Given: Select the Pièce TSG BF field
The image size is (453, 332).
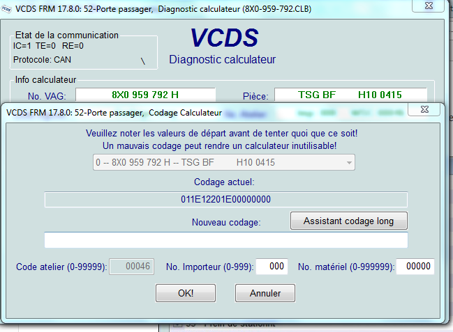Looking at the screenshot, I should point(350,95).
